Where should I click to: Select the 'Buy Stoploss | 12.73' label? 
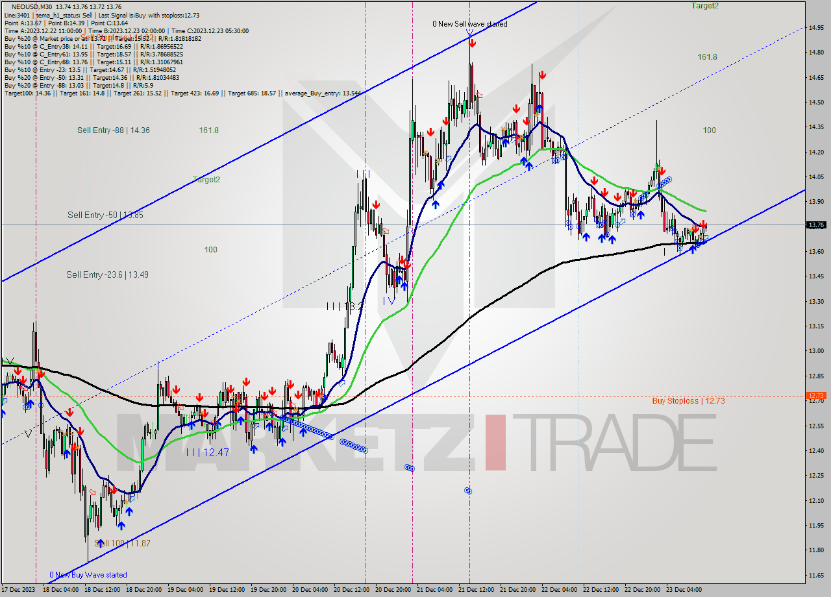[x=688, y=401]
